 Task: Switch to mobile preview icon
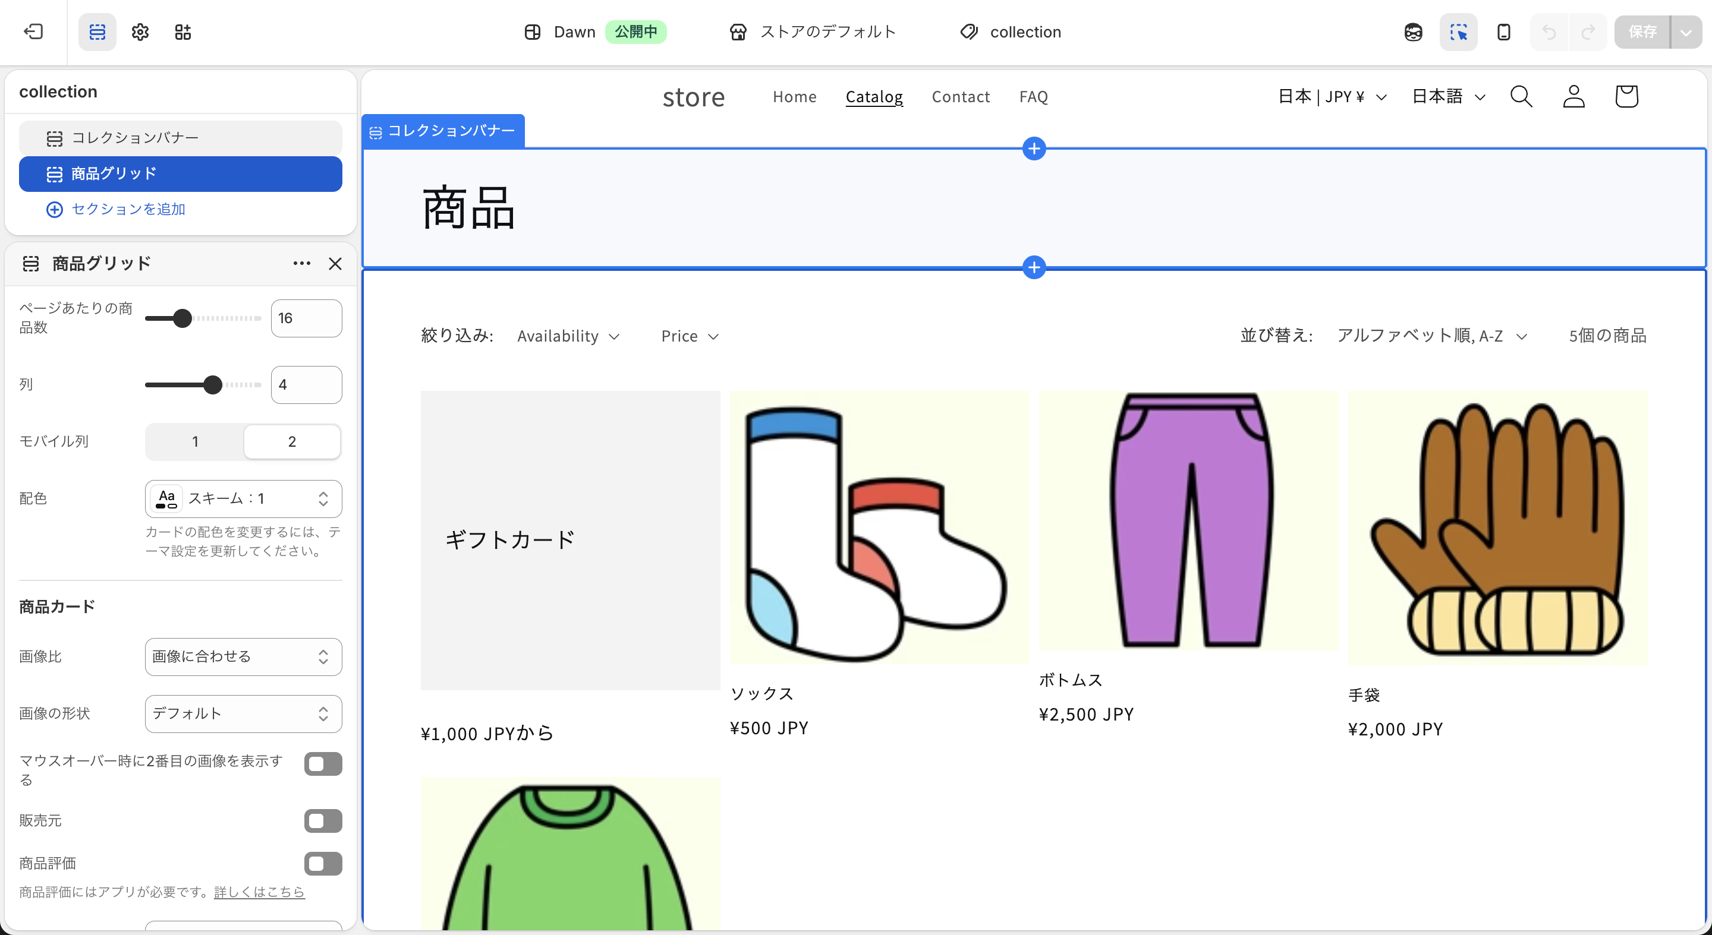(x=1503, y=32)
